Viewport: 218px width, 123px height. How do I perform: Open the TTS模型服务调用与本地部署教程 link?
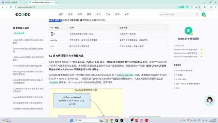pyautogui.click(x=27, y=103)
